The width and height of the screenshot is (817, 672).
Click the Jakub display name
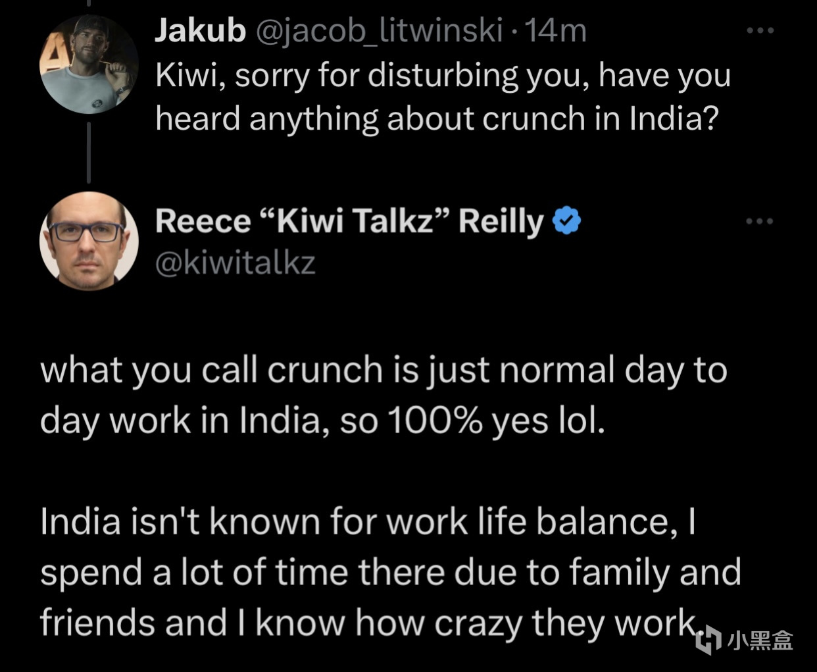pyautogui.click(x=200, y=31)
